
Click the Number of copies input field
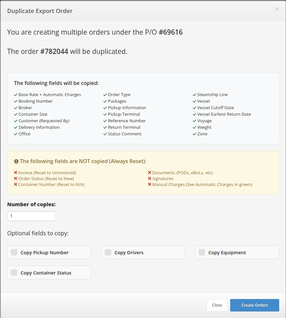(x=31, y=216)
